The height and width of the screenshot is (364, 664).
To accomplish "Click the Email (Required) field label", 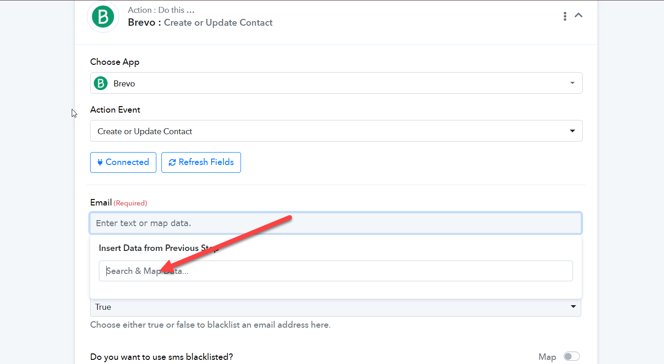I will coord(119,203).
